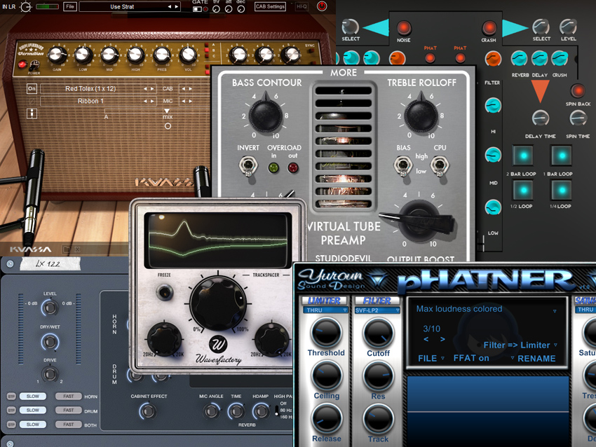Image resolution: width=596 pixels, height=447 pixels.
Task: Toggle the GATE switch on the amp plugin
Action: (x=197, y=9)
